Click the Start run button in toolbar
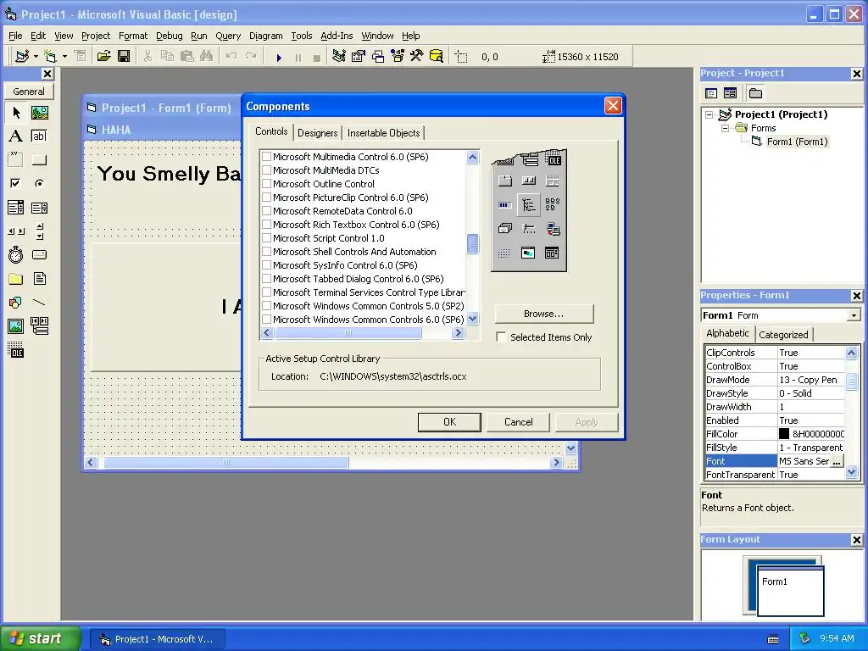This screenshot has width=868, height=651. pyautogui.click(x=279, y=57)
